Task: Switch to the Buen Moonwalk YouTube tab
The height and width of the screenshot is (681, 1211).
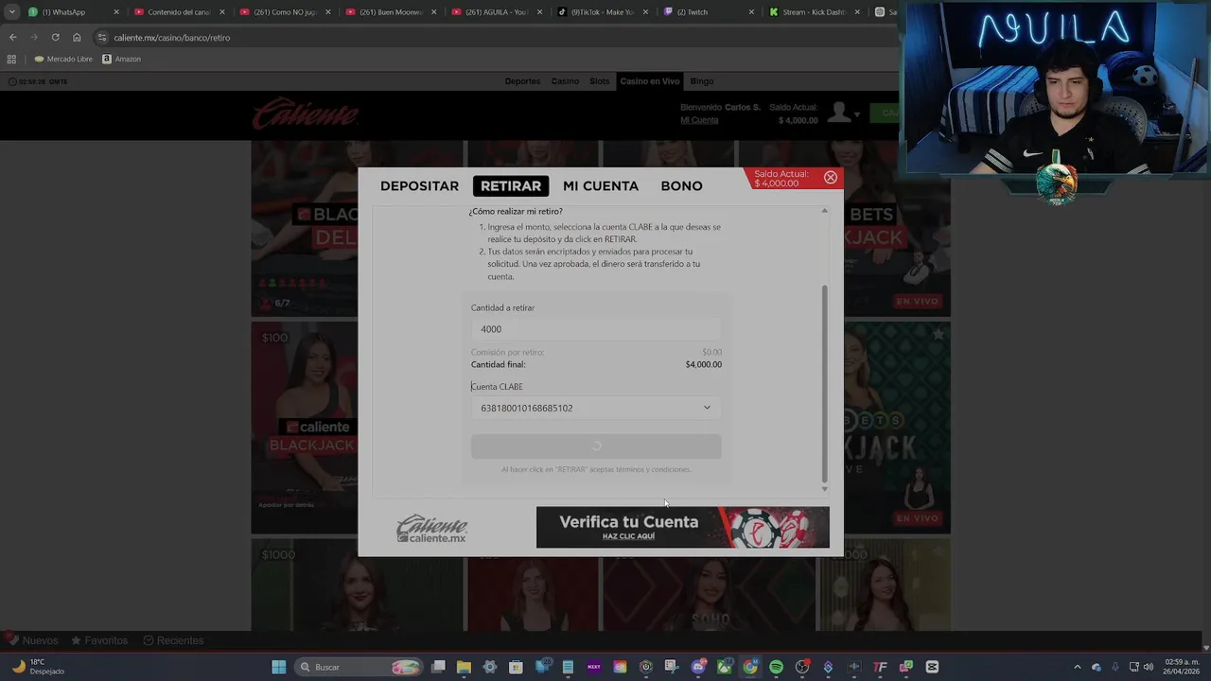Action: tap(392, 12)
